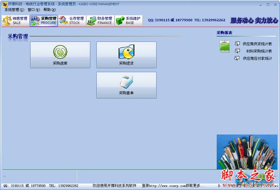This screenshot has height=190, width=280.
Task: Switch to the 财务管理 FINANCE module
Action: (100, 20)
